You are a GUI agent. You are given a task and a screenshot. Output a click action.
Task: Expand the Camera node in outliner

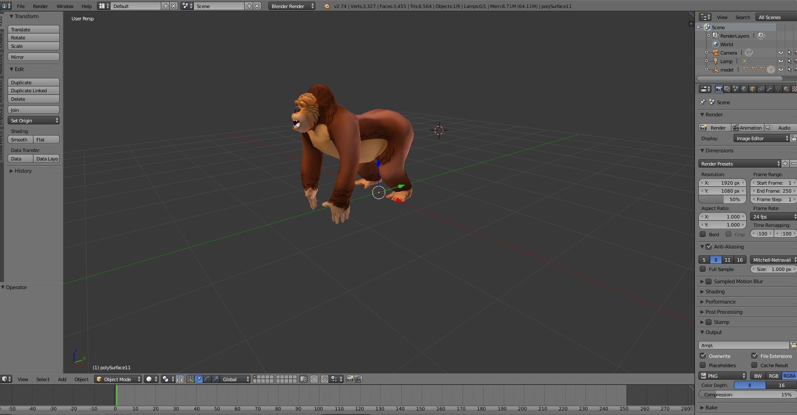coord(706,53)
